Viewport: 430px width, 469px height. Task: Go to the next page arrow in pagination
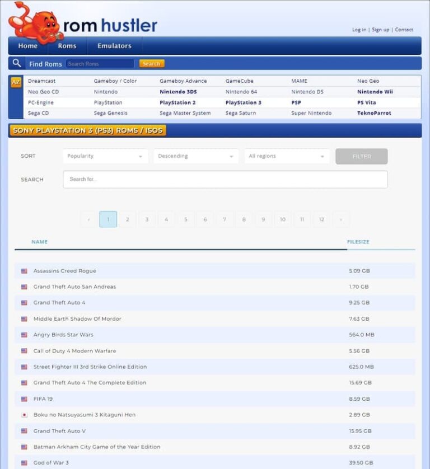click(341, 219)
